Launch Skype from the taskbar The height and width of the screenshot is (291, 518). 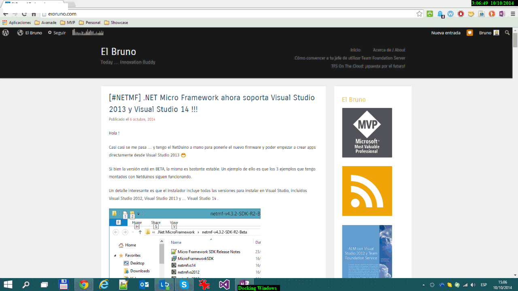(x=185, y=285)
